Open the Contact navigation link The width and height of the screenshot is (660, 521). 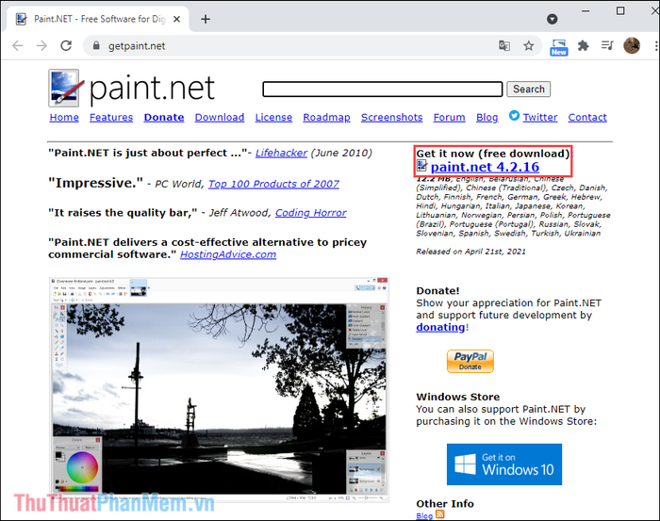click(587, 118)
